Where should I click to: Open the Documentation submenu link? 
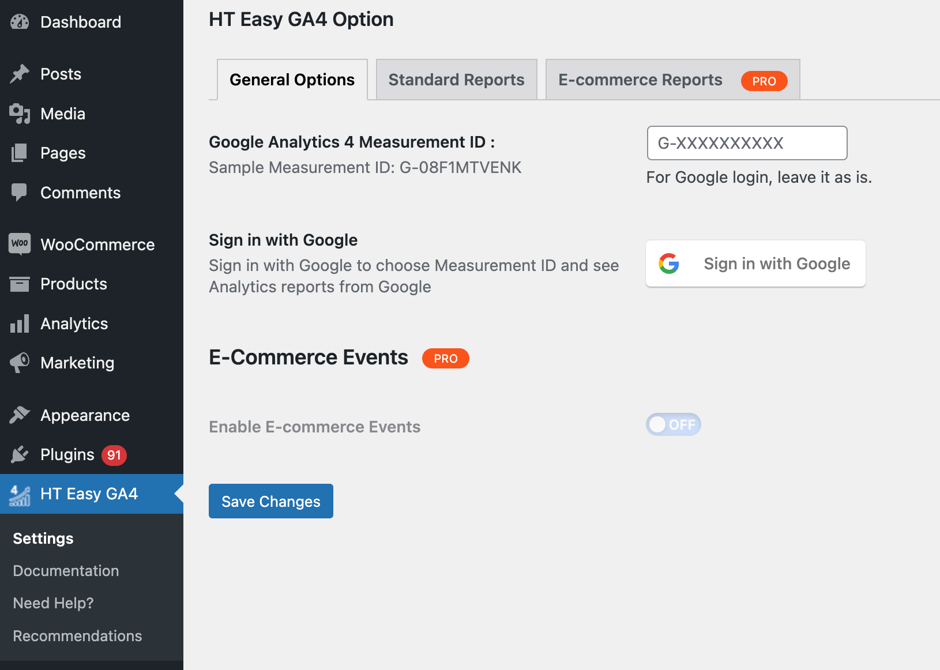coord(66,571)
